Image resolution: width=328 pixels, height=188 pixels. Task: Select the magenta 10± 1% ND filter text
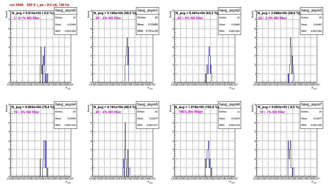pos(272,112)
